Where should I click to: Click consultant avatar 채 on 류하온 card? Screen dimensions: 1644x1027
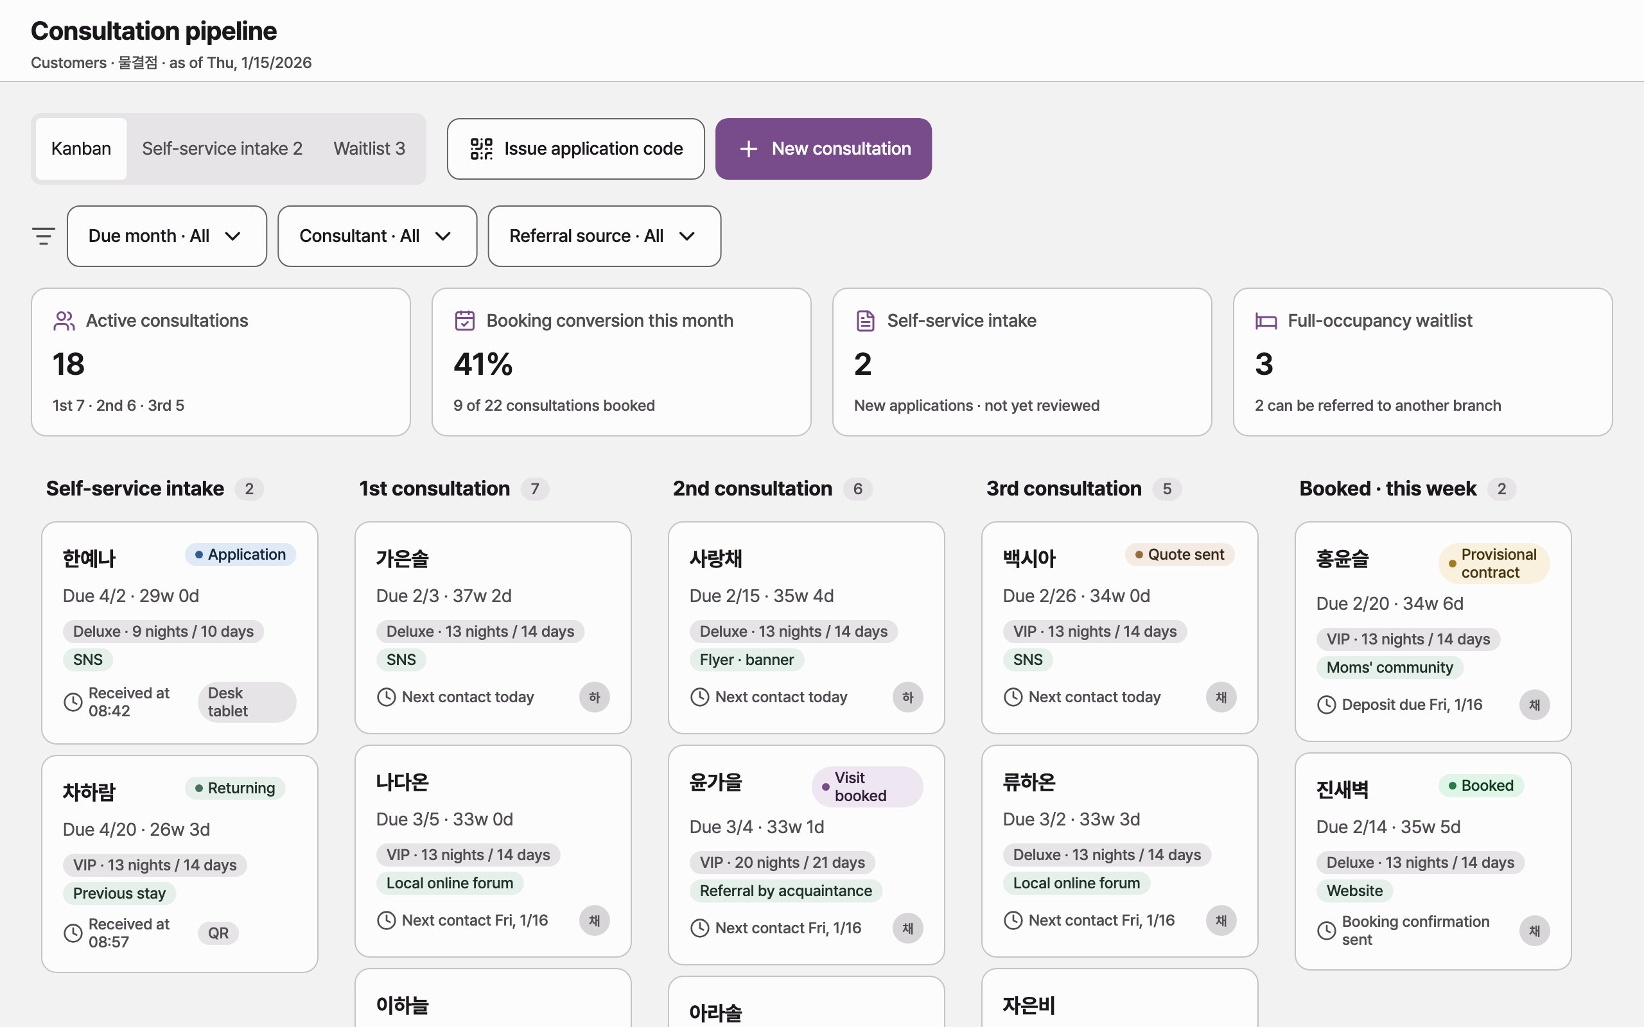1221,920
